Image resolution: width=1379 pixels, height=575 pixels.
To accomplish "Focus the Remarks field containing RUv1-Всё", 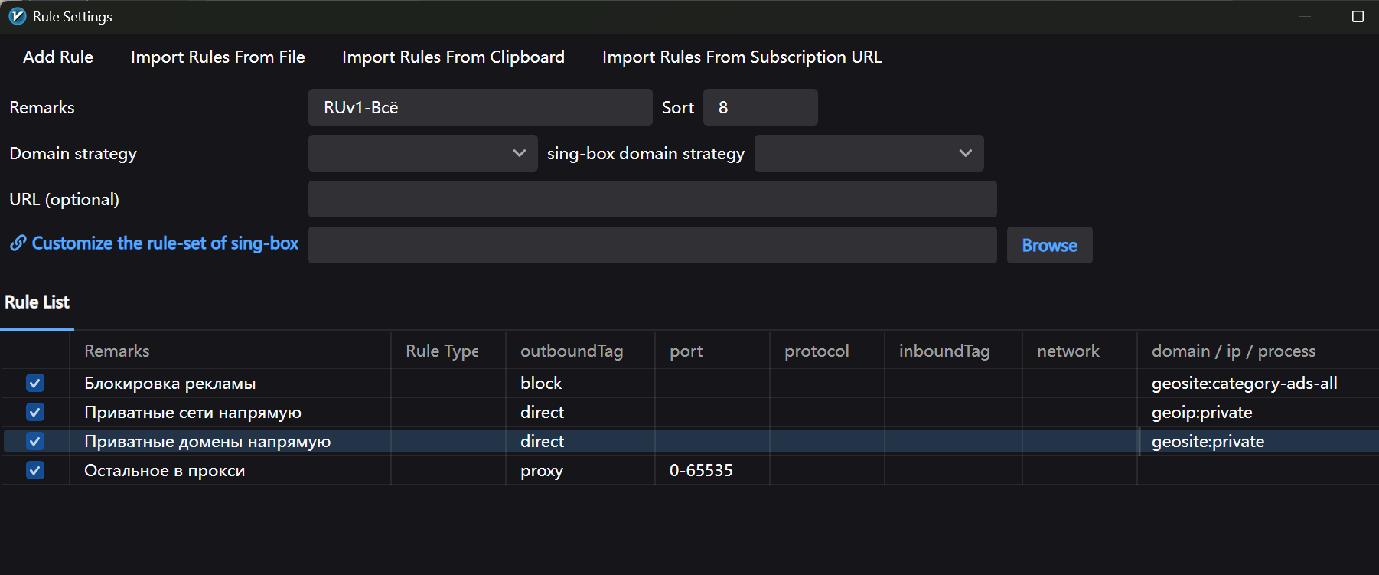I will (x=480, y=107).
